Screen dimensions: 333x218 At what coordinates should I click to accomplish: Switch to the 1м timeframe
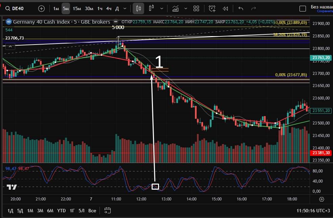56,8
